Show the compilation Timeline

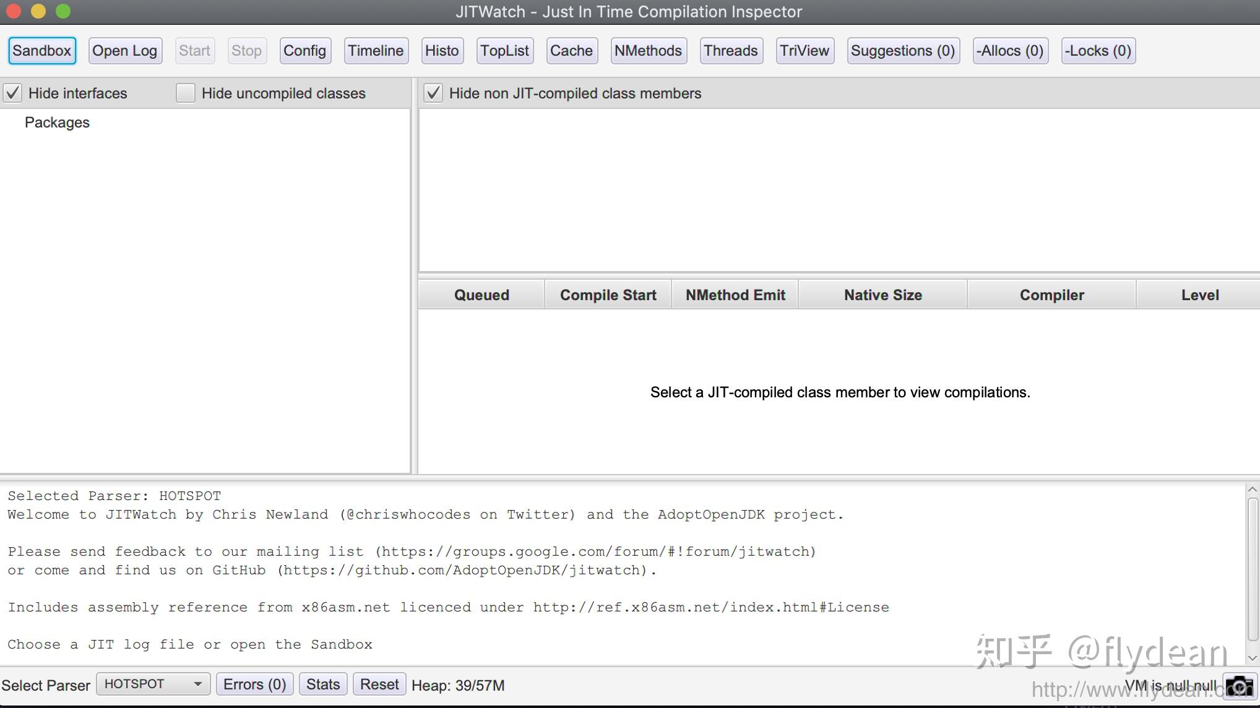(x=375, y=51)
